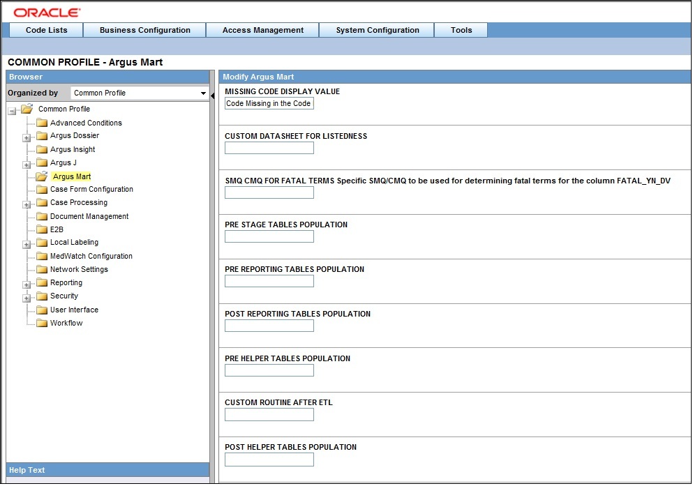Select the User Interface tree item

pos(74,310)
